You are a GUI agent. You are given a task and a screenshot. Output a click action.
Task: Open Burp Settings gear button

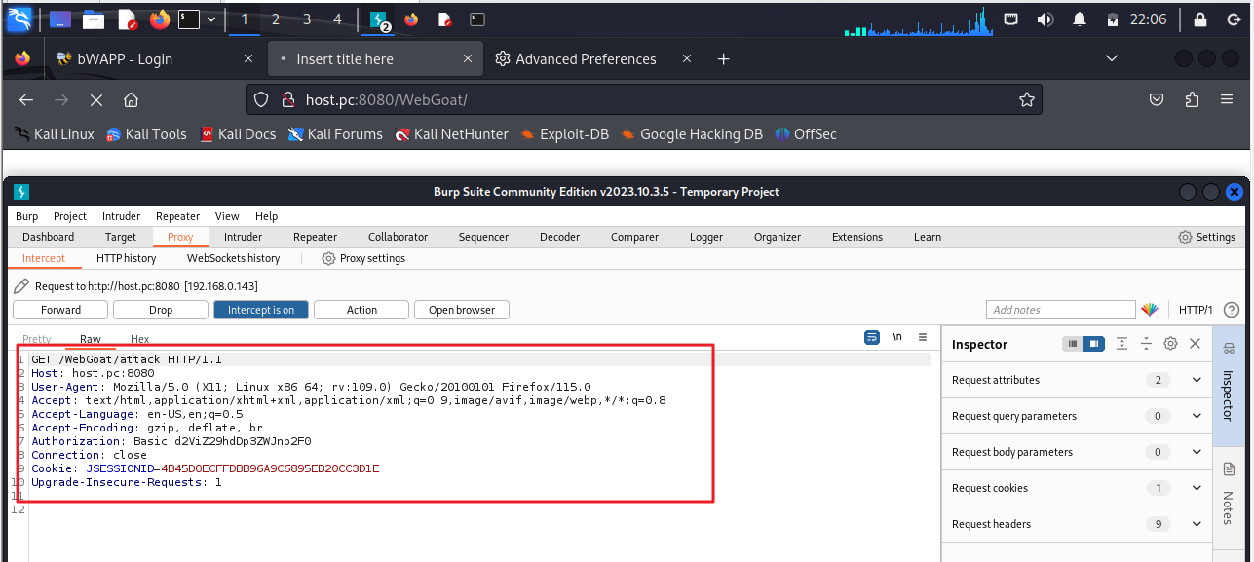[1206, 237]
